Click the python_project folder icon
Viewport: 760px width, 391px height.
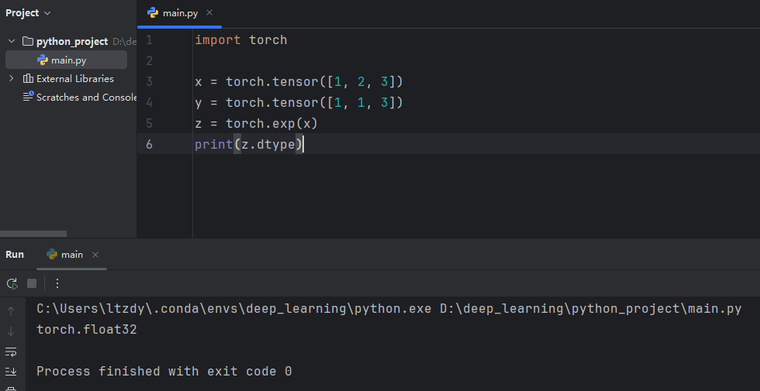point(28,42)
